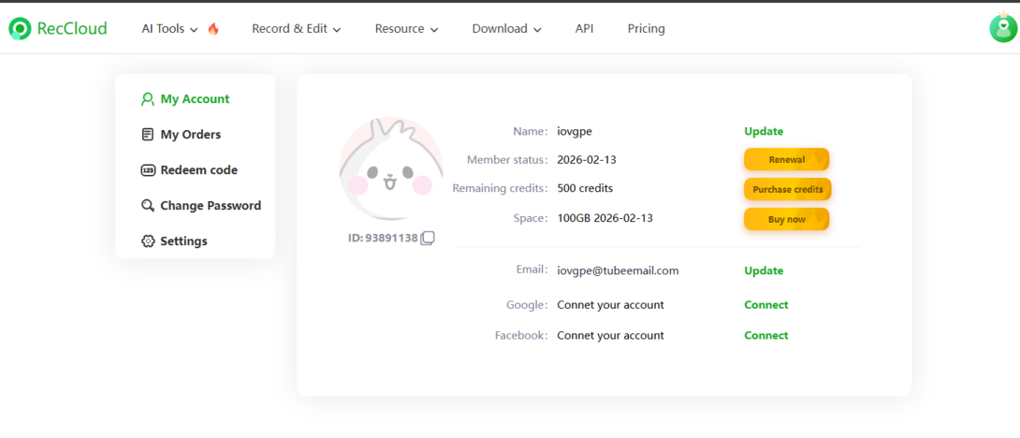Click the My Orders document icon
The image size is (1020, 438).
tap(148, 135)
